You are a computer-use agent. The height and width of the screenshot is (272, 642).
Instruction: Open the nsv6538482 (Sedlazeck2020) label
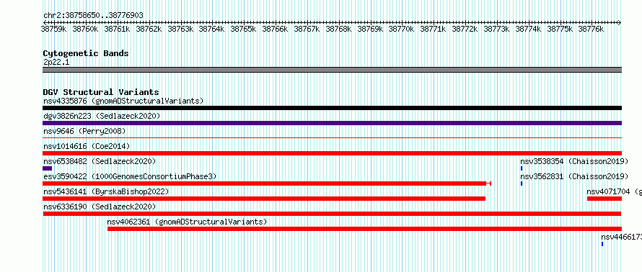tap(100, 161)
